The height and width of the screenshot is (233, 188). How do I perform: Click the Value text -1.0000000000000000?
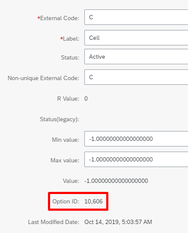(x=116, y=181)
